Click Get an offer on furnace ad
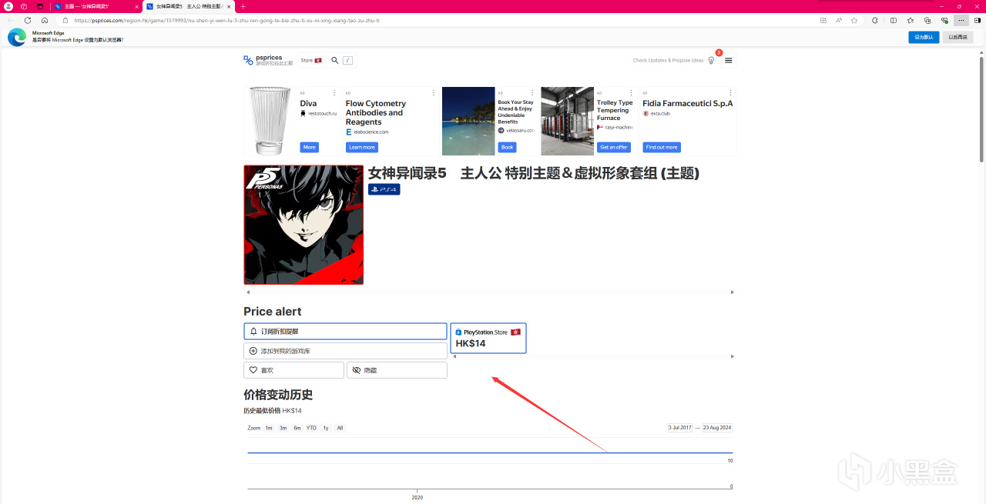 point(614,147)
